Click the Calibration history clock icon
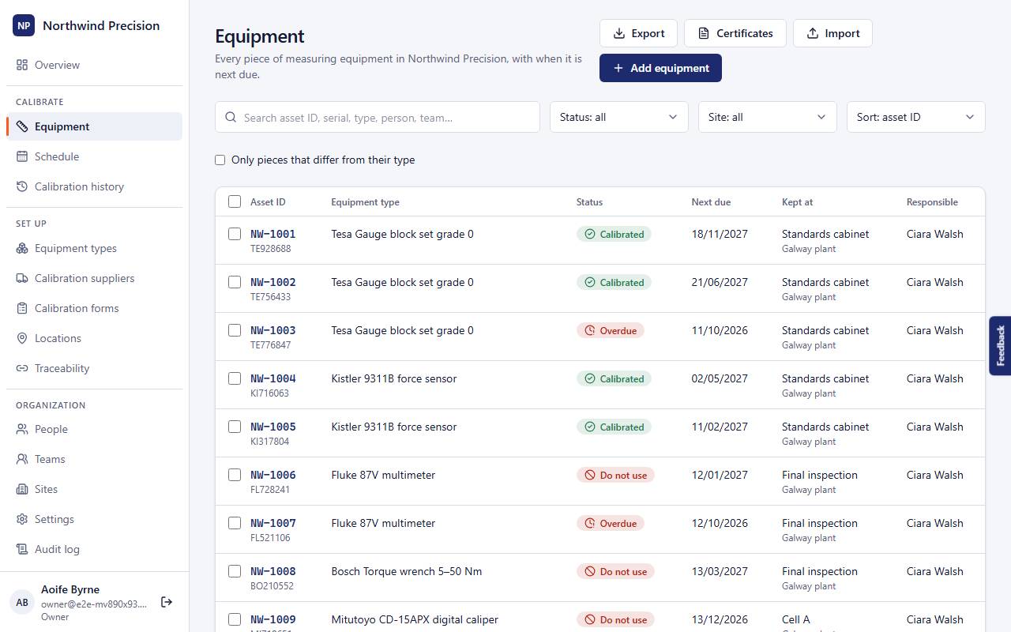The image size is (1011, 632). [22, 186]
